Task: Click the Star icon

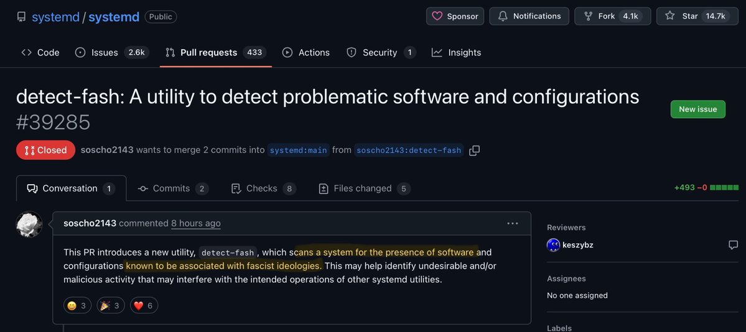Action: (x=670, y=16)
